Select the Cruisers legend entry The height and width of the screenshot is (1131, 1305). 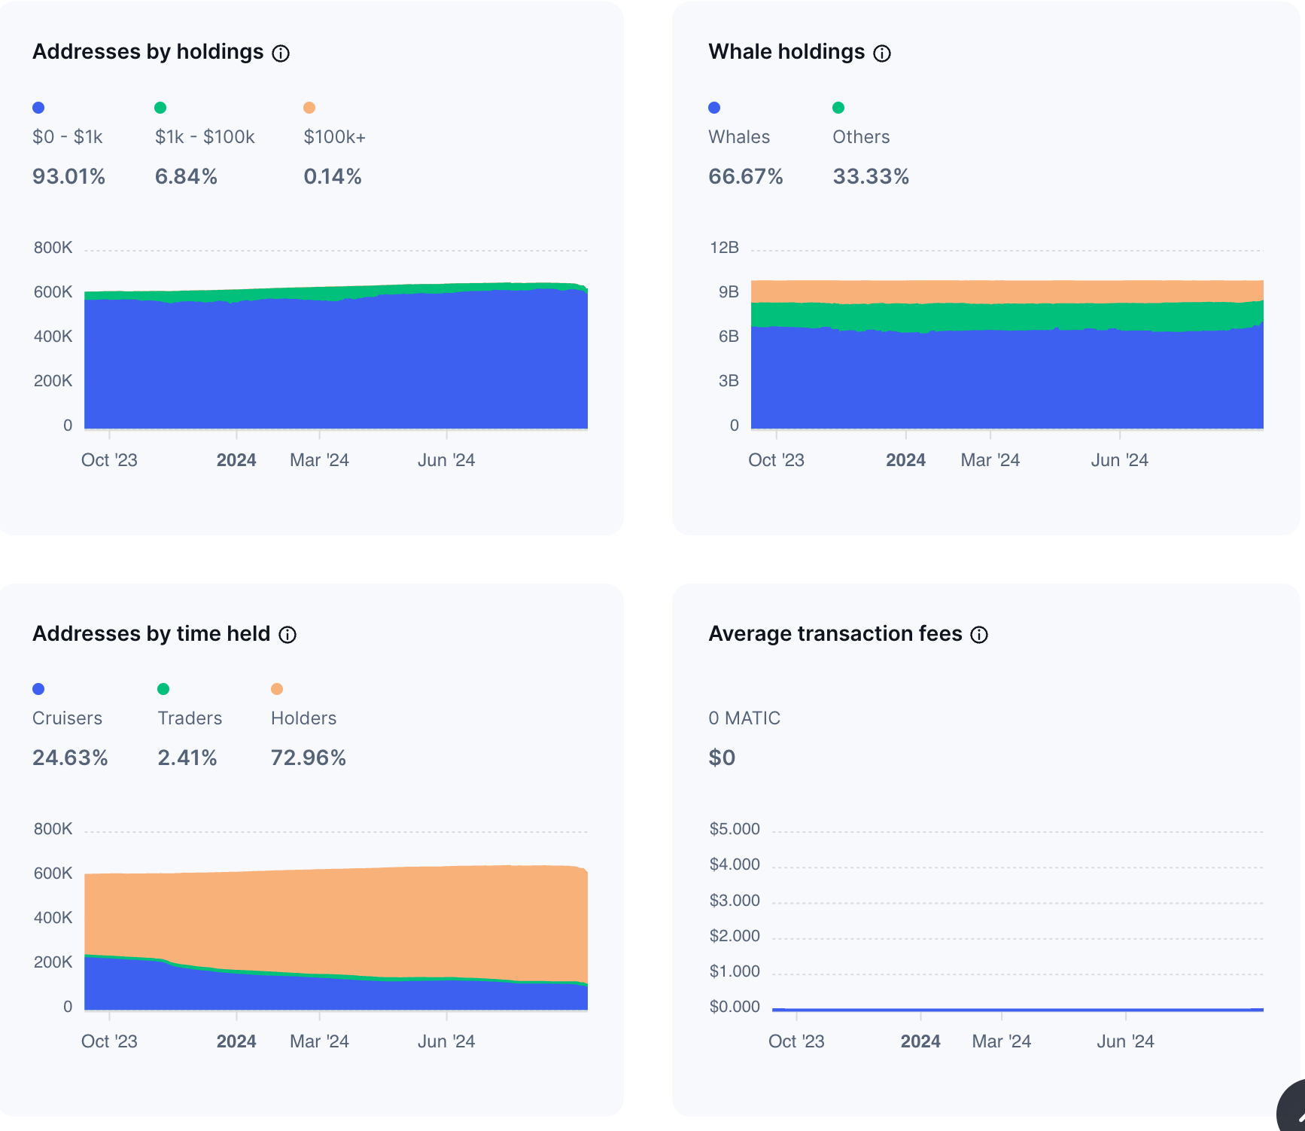(67, 718)
